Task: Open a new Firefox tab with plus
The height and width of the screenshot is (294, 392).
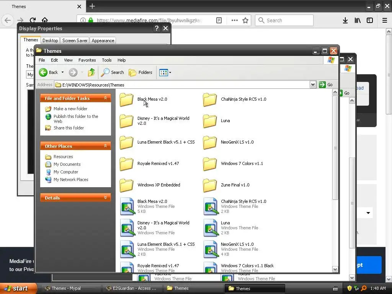Action: (x=92, y=6)
